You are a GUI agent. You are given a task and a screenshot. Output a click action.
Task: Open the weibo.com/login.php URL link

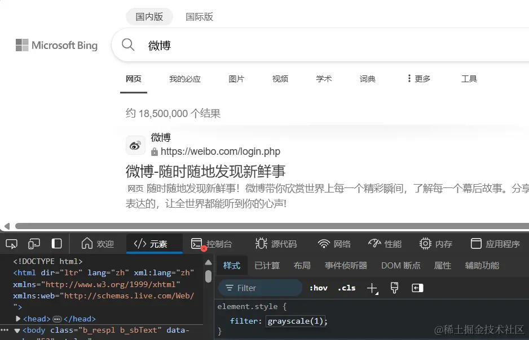click(221, 151)
